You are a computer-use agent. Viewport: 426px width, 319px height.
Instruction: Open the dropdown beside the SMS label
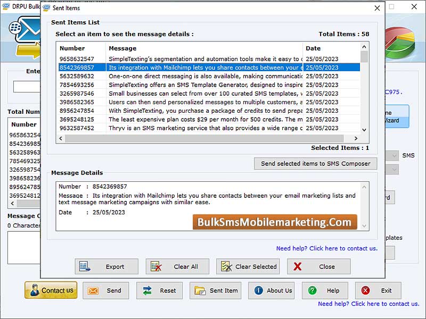pyautogui.click(x=392, y=155)
